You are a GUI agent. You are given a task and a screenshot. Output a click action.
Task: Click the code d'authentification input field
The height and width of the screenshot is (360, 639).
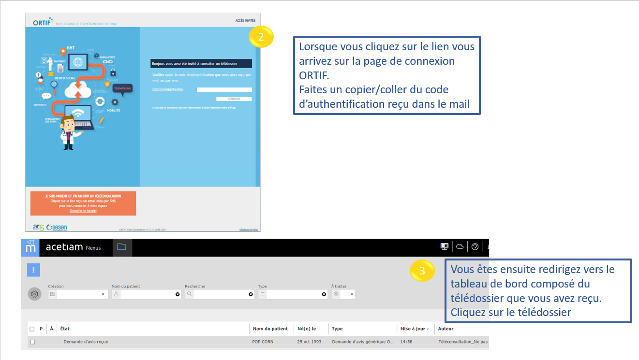pyautogui.click(x=224, y=90)
